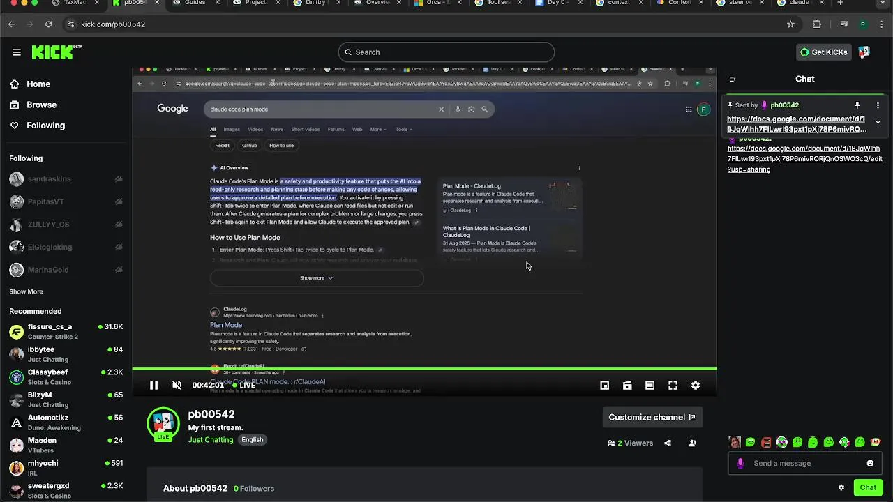Pause the live stream video

153,385
